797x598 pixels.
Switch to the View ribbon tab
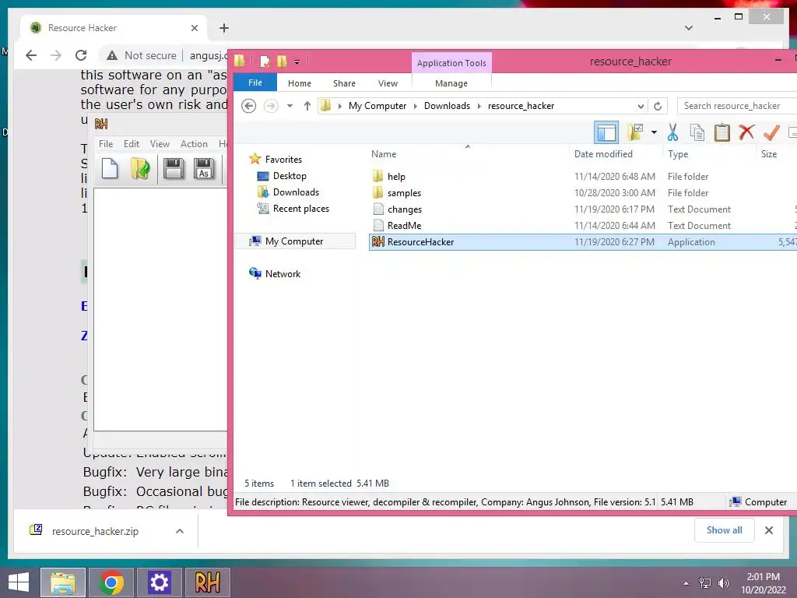tap(388, 83)
